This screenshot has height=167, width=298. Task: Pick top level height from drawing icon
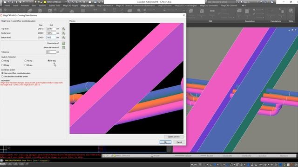click(x=63, y=29)
